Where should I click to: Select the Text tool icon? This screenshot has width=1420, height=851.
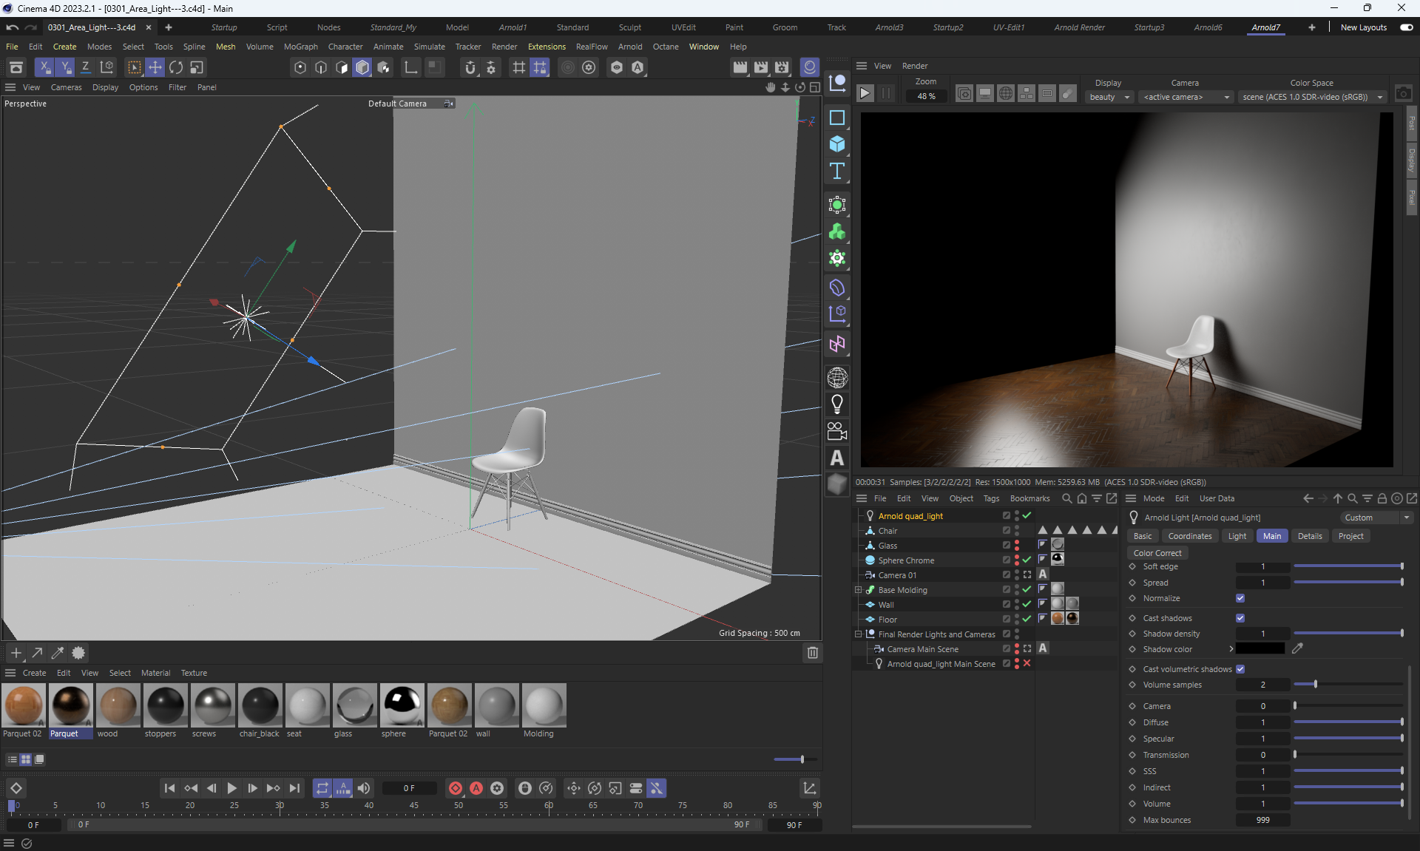tap(836, 172)
